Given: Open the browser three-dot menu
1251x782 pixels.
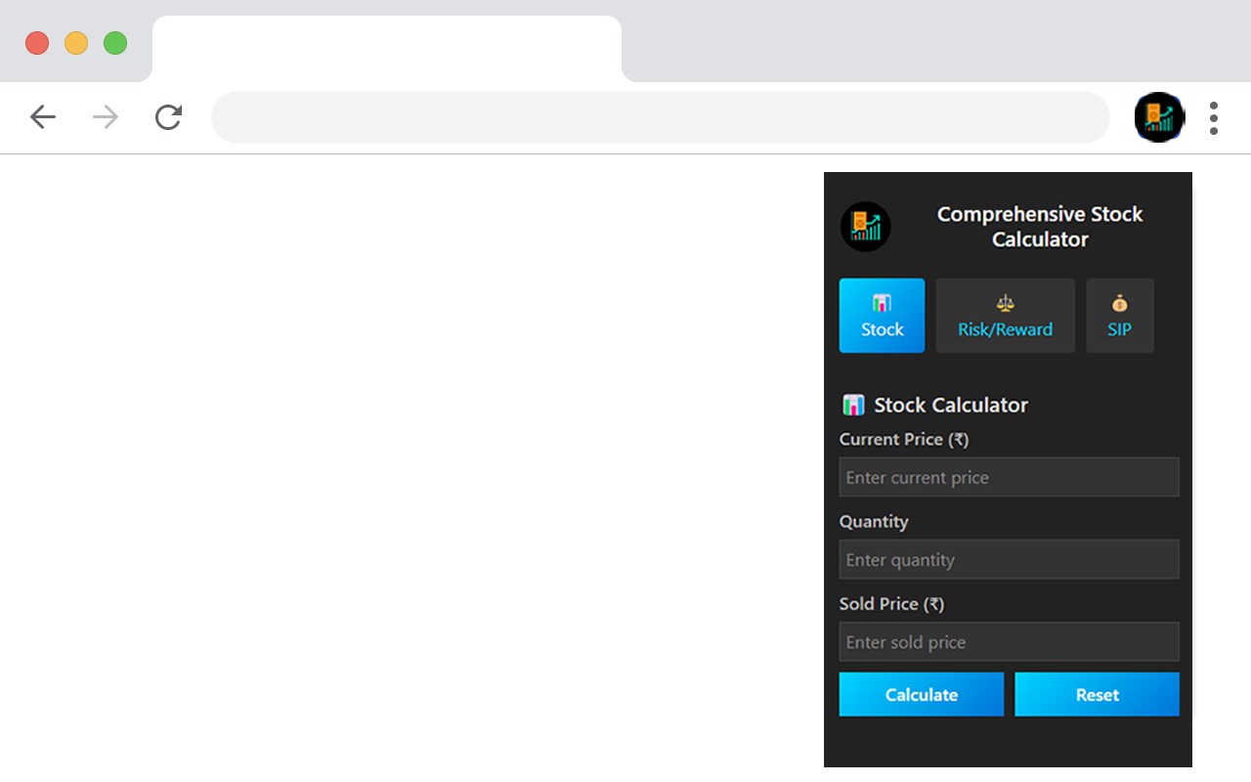Looking at the screenshot, I should pos(1214,117).
